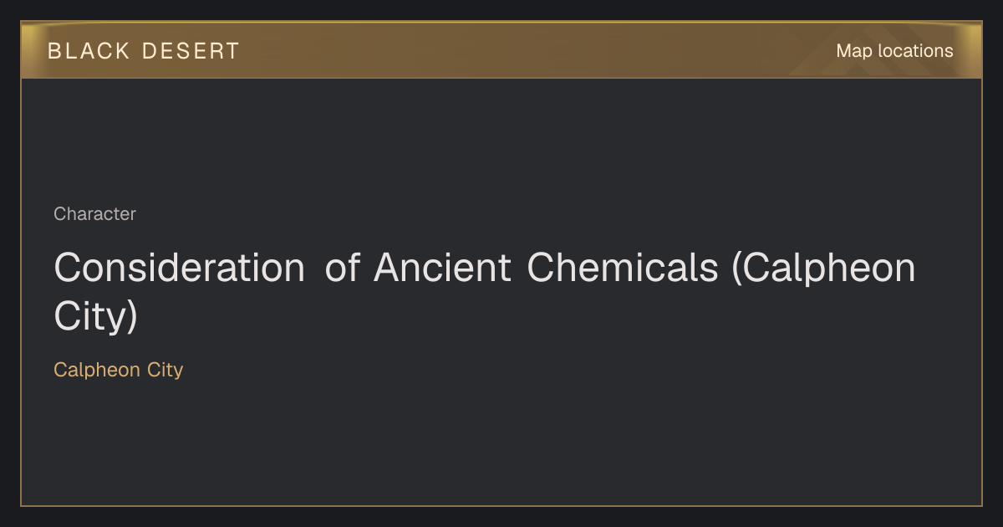
Task: Click the (Calpheon text in the heading
Action: coord(824,269)
